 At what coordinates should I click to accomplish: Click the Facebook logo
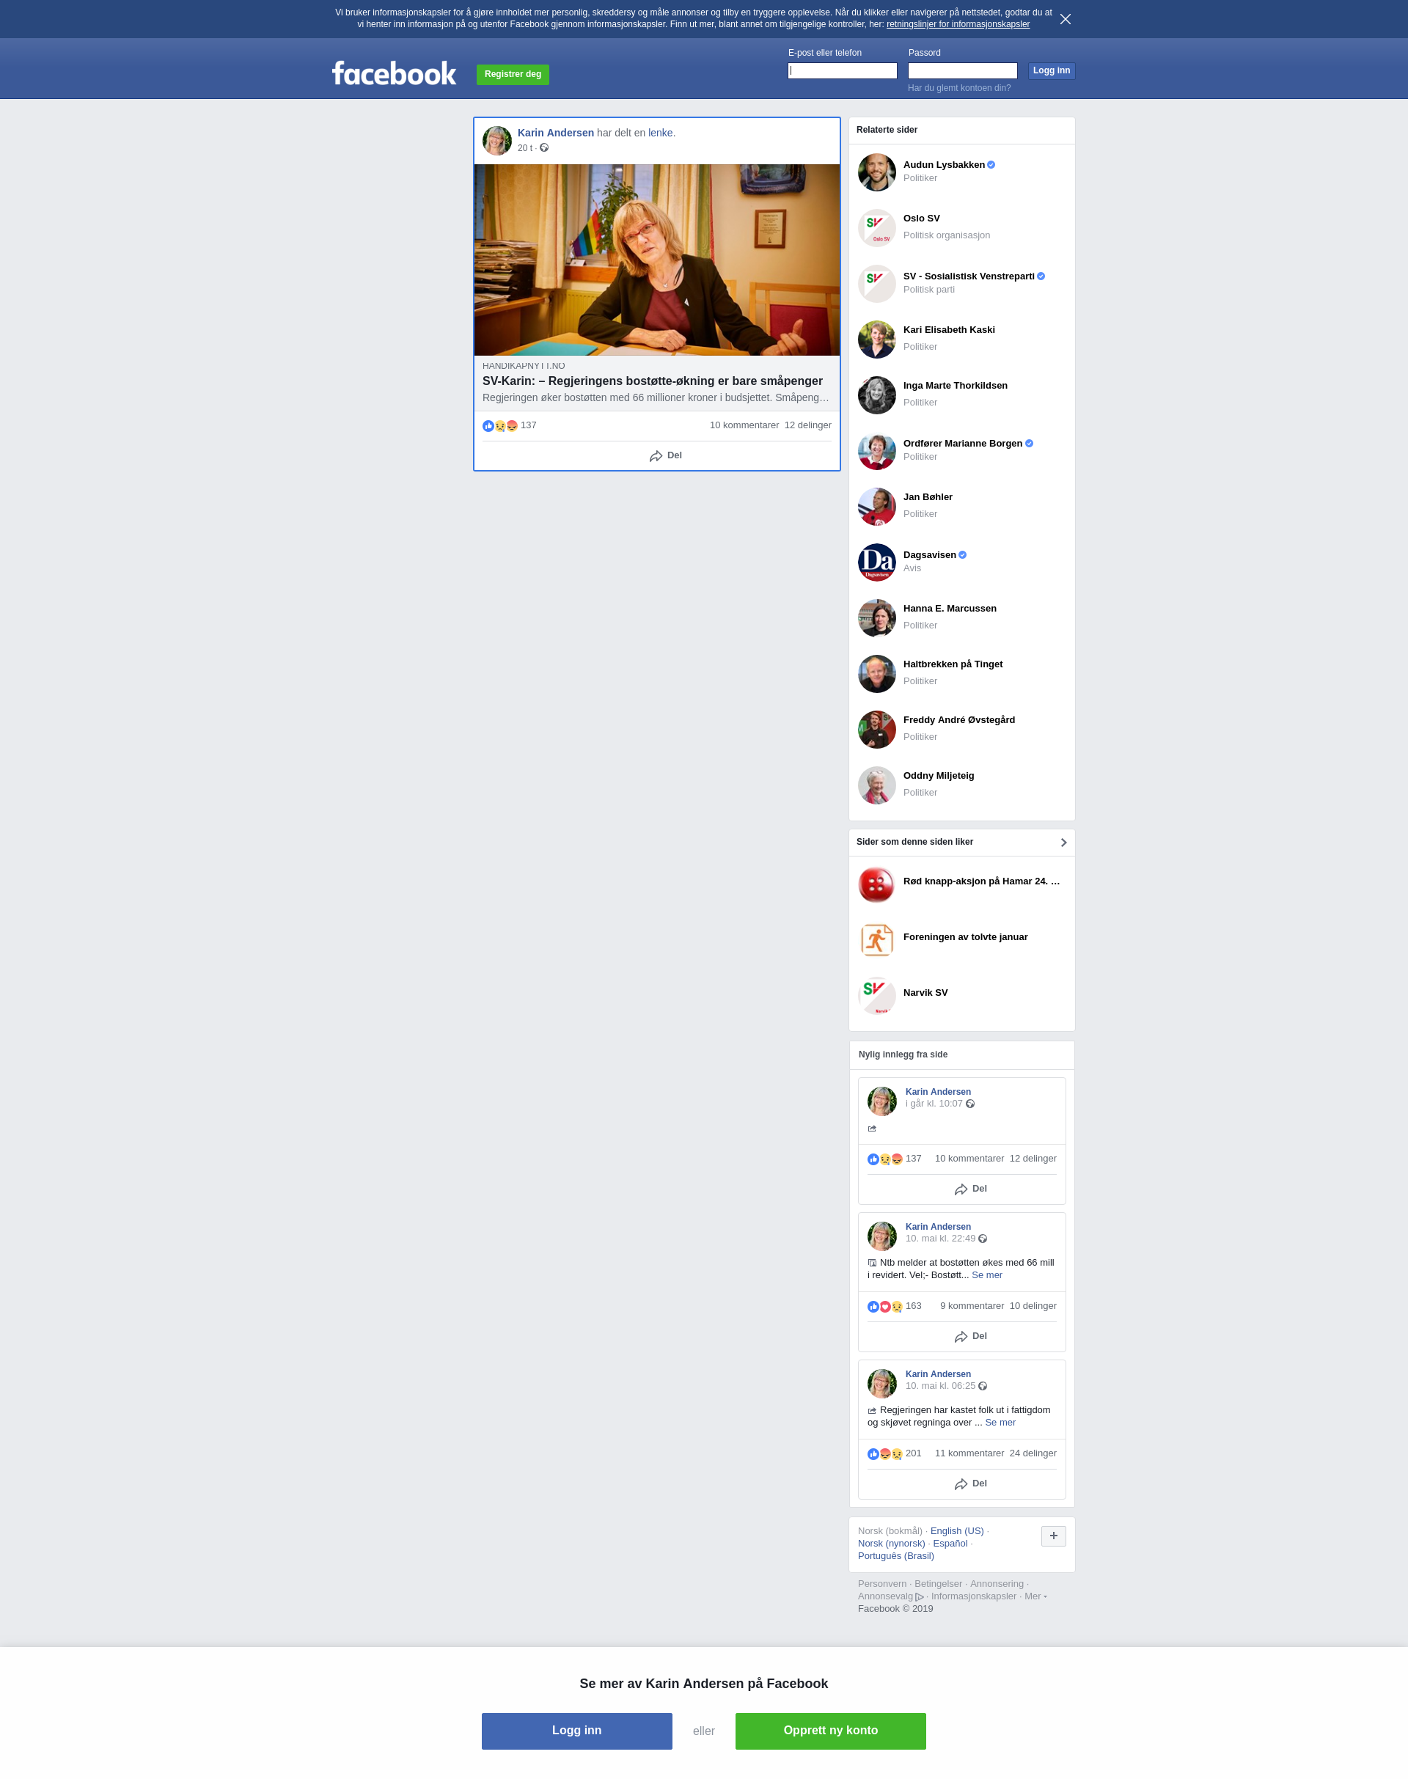coord(393,73)
